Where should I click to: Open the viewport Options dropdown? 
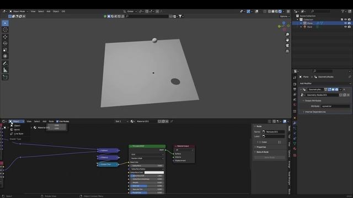pyautogui.click(x=285, y=16)
